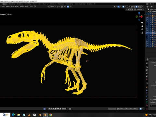Open the Face menu
The image size is (156, 117).
tap(31, 6)
